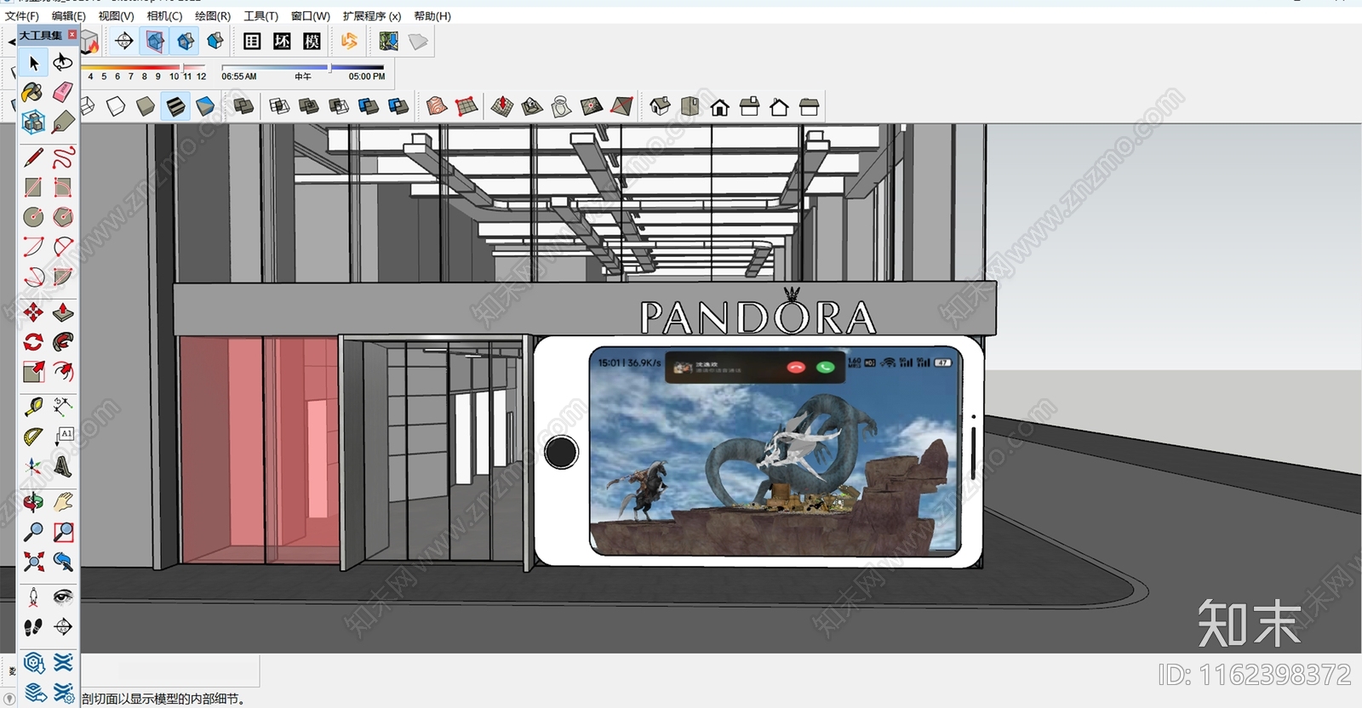Open the 窗口(W) menu
The width and height of the screenshot is (1362, 708).
pos(311,16)
